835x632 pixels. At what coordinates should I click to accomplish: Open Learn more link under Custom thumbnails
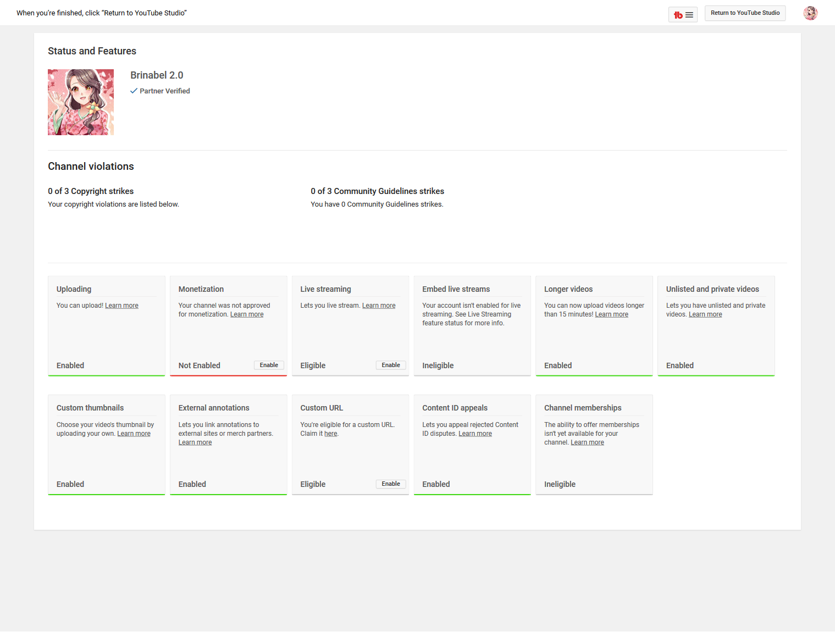tap(134, 434)
